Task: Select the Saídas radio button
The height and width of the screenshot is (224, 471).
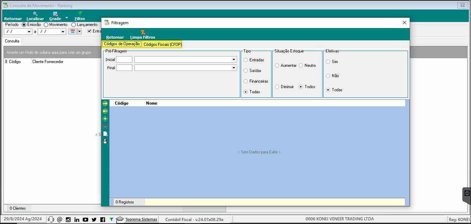Action: (x=246, y=70)
